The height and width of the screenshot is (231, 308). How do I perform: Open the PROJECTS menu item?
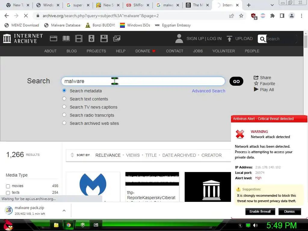coord(96,51)
